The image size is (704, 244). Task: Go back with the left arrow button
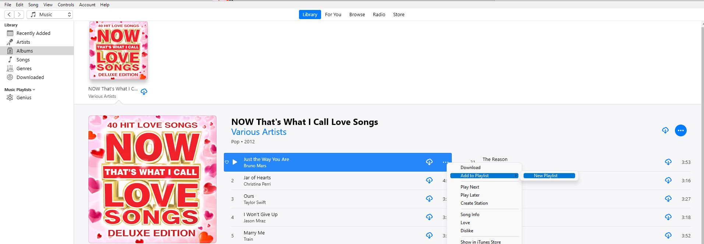[x=9, y=14]
